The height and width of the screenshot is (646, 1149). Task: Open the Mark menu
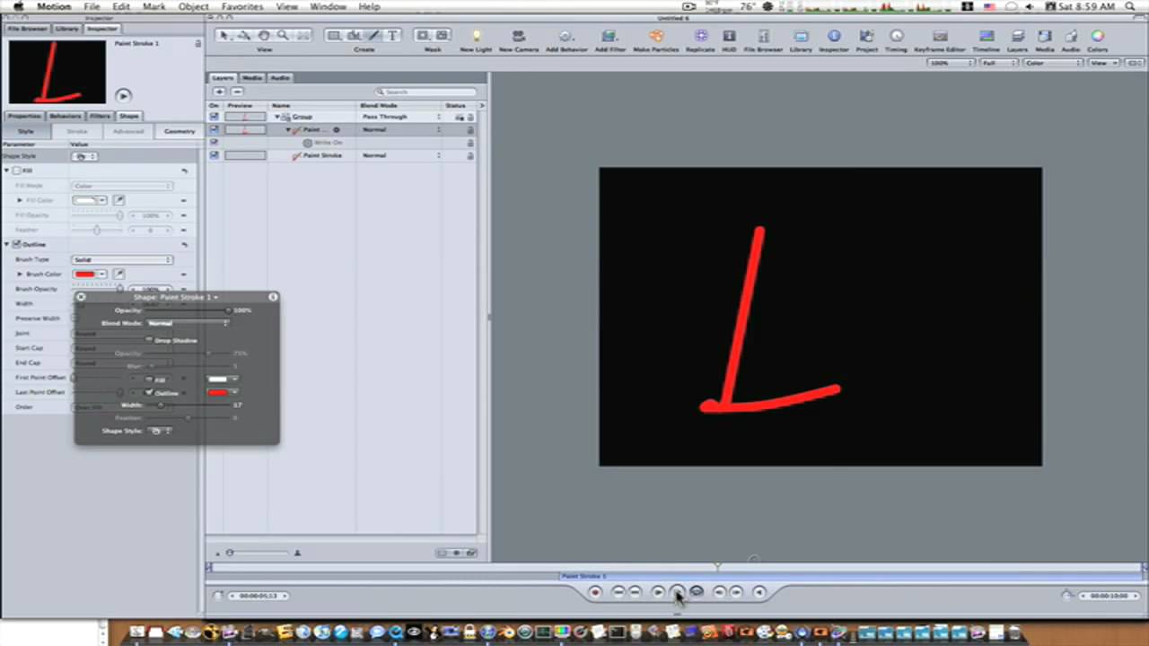pyautogui.click(x=154, y=6)
